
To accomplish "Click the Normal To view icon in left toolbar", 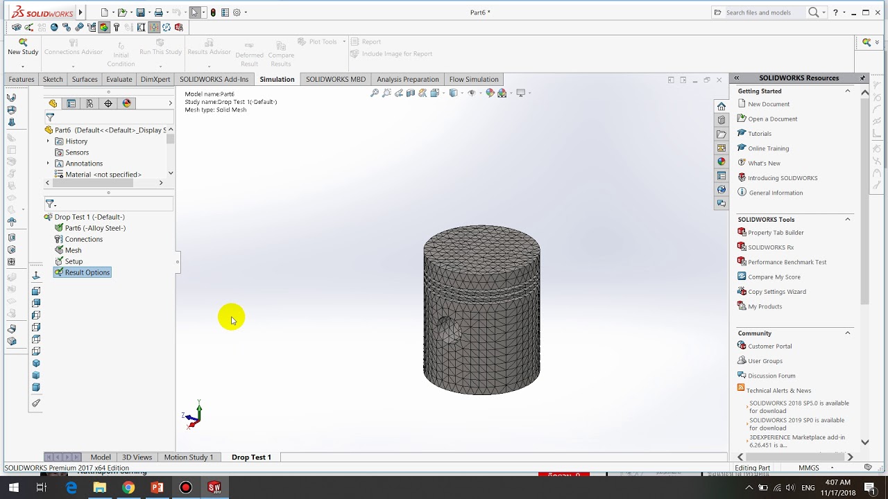I will [x=36, y=275].
